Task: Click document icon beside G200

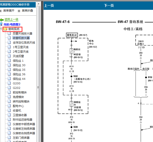Action: (9, 83)
